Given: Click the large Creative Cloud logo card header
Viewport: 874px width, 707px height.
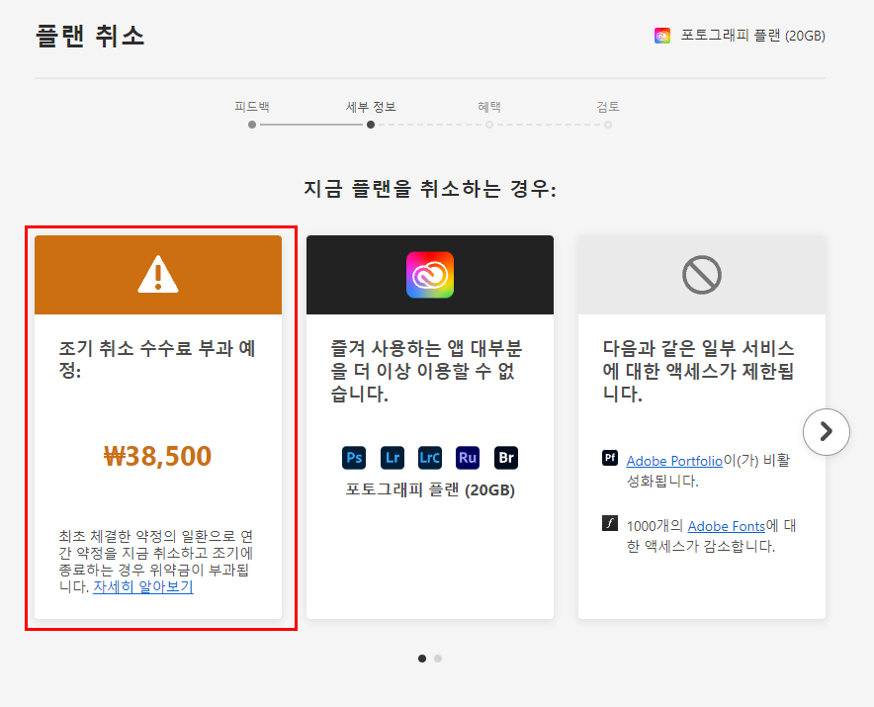Looking at the screenshot, I should point(430,275).
